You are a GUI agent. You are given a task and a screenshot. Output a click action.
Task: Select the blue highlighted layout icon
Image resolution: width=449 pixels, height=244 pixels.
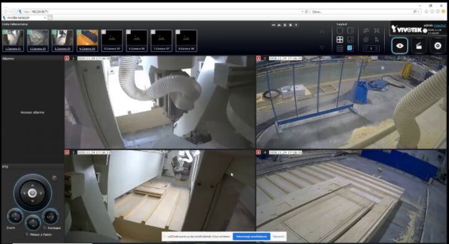click(x=350, y=48)
